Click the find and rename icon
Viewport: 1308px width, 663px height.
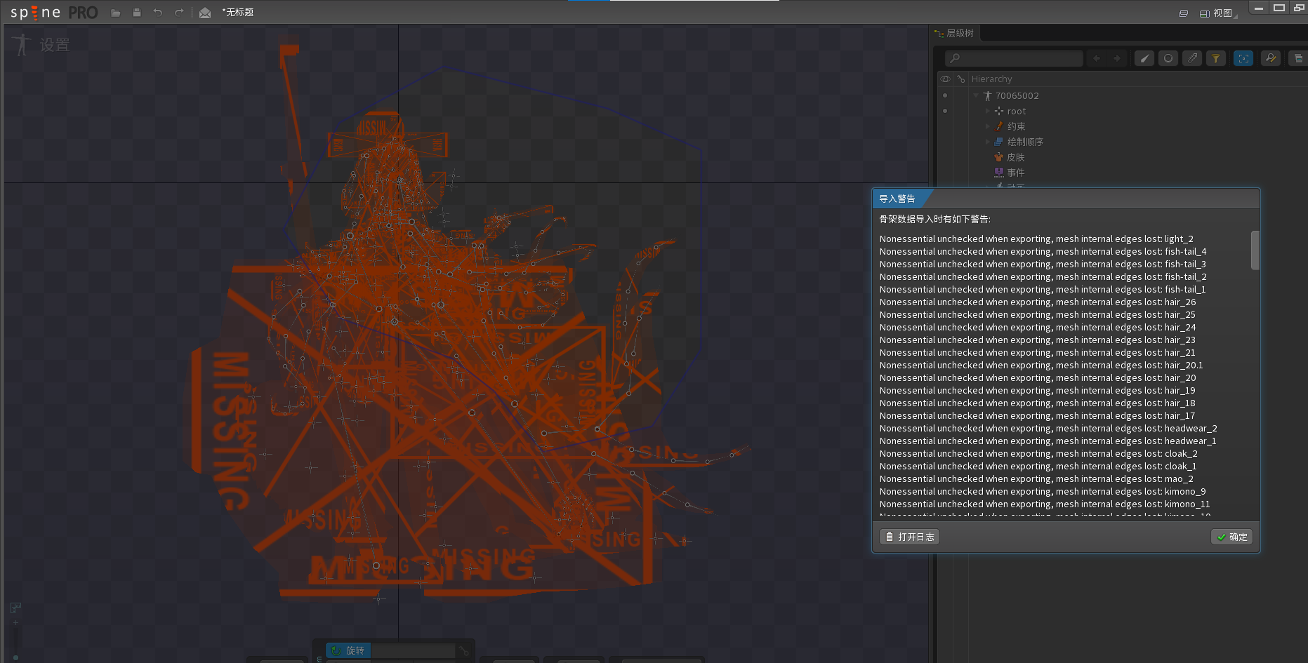(x=1271, y=58)
